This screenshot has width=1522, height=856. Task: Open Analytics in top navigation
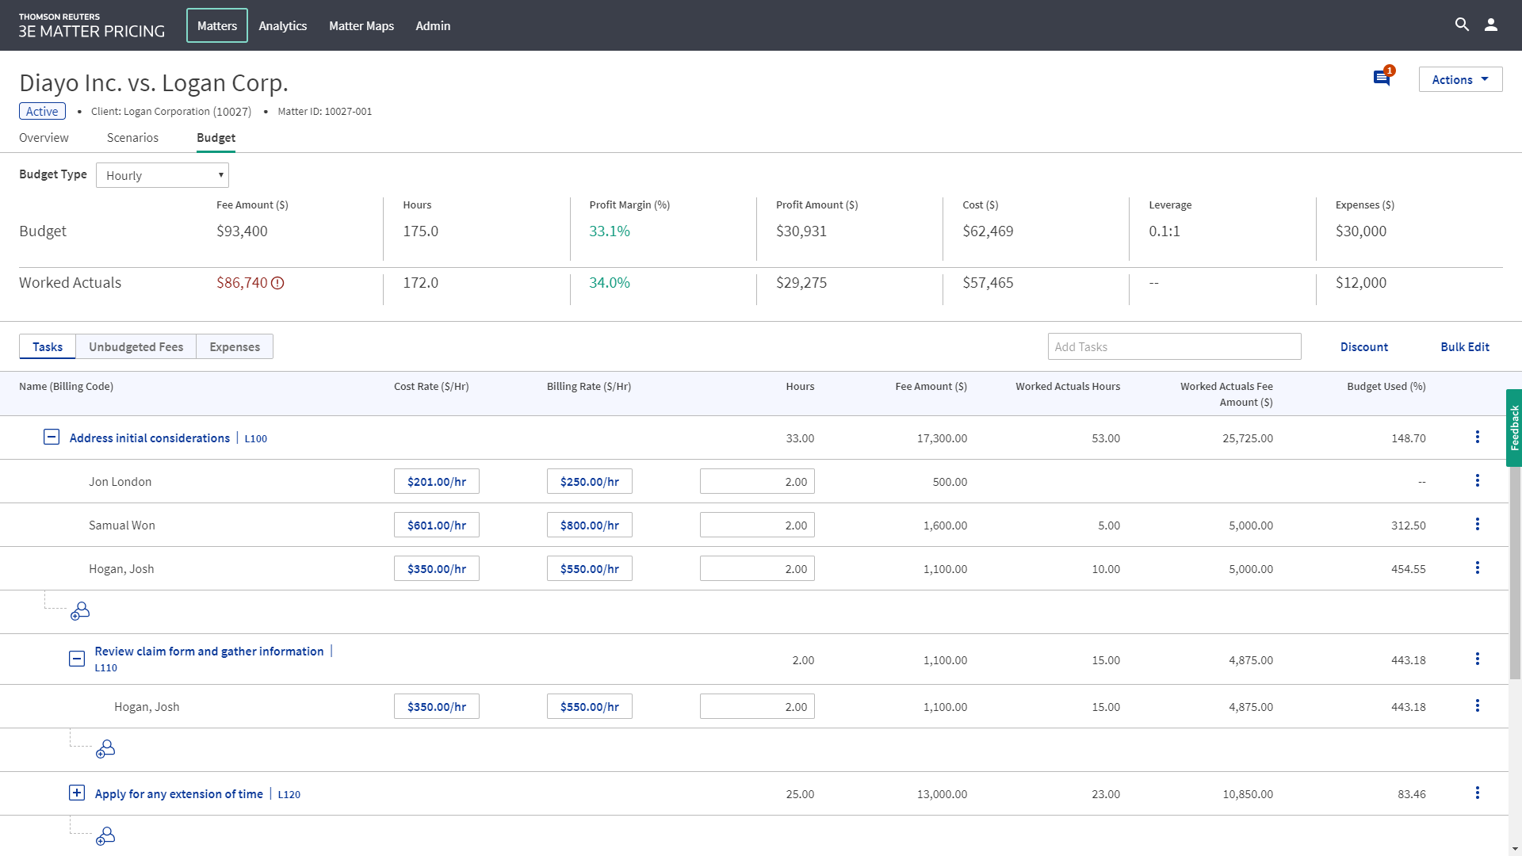[282, 26]
